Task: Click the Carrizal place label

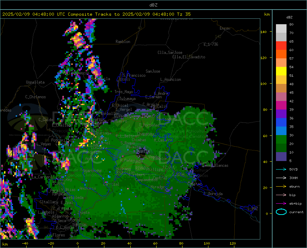Action: click(111, 184)
